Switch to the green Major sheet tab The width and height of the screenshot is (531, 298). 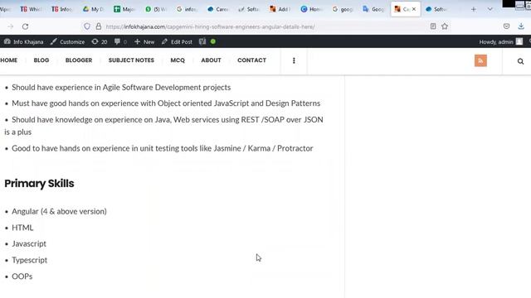pyautogui.click(x=124, y=9)
